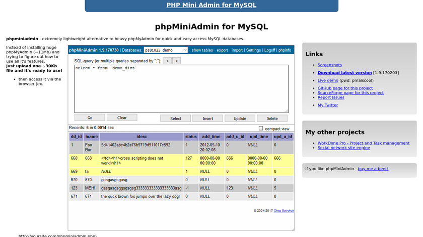The height and width of the screenshot is (237, 423).
Task: Click the status cell showing -1
Action: pyautogui.click(x=191, y=188)
